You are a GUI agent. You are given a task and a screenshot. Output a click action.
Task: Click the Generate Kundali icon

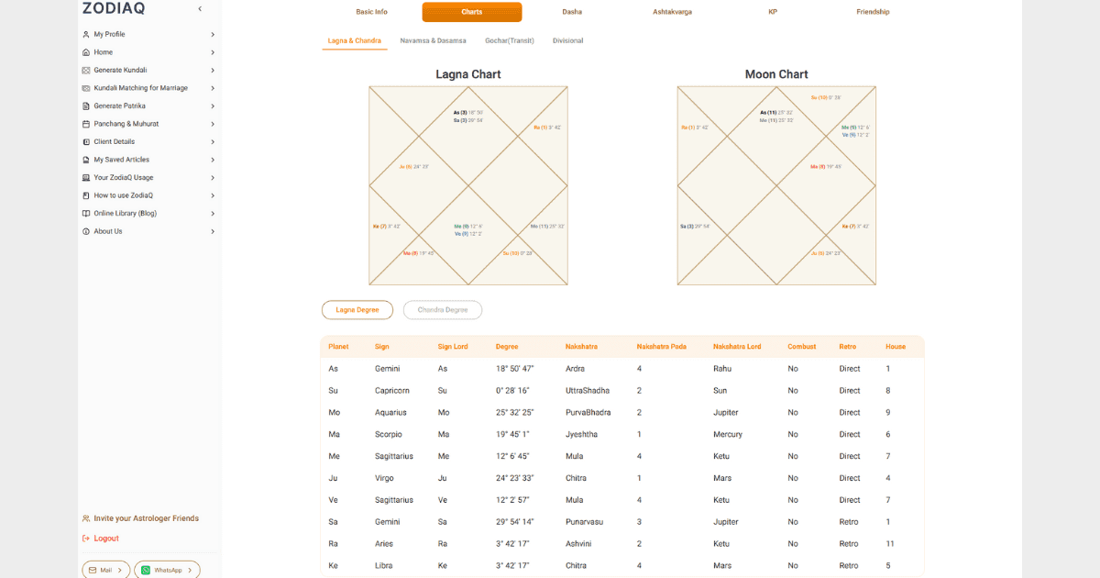86,70
